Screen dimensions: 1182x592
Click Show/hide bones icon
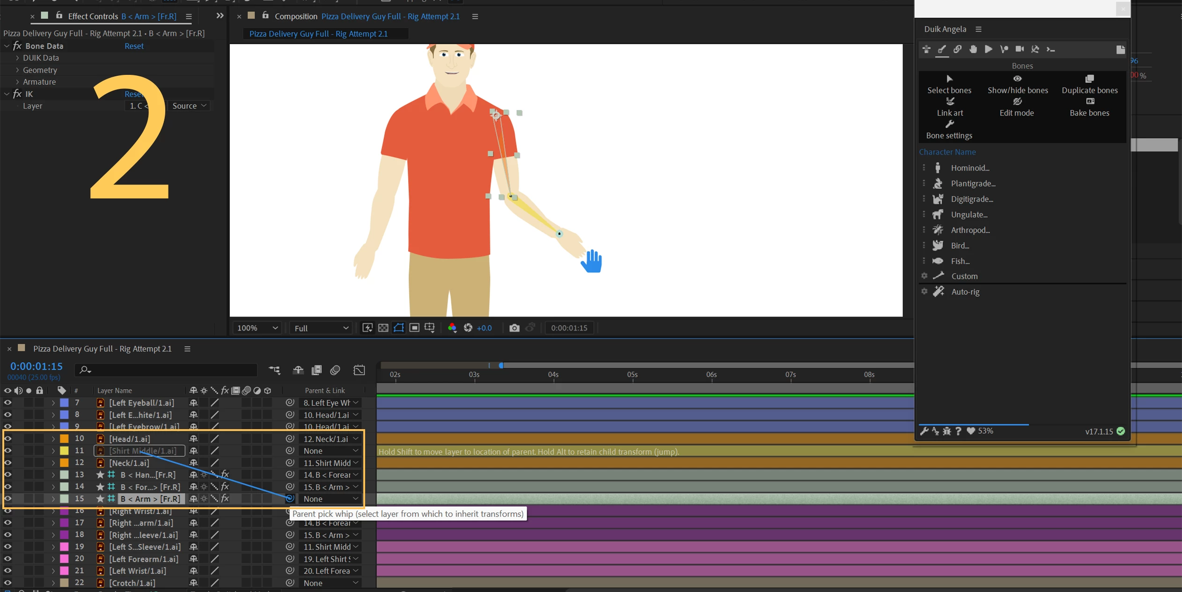pyautogui.click(x=1017, y=79)
